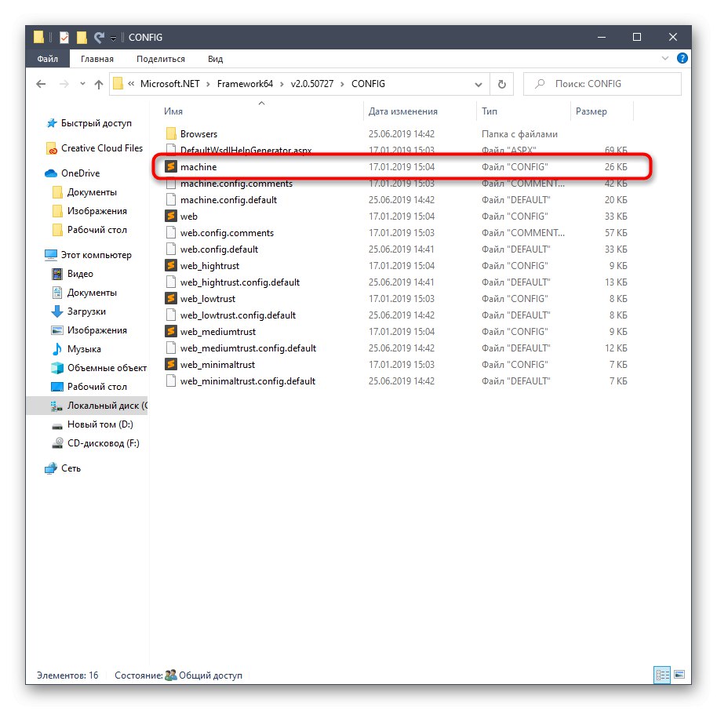This screenshot has height=710, width=717.
Task: Open recent locations dropdown beside forward arrow
Action: tap(82, 84)
